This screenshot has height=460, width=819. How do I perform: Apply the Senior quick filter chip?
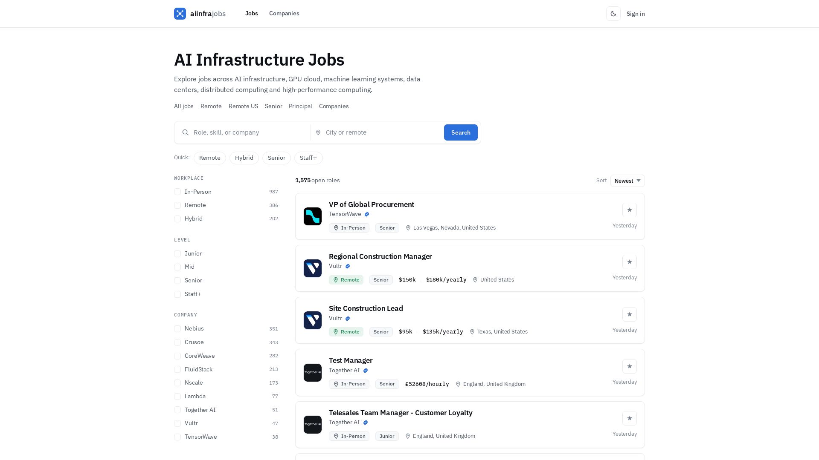276,158
